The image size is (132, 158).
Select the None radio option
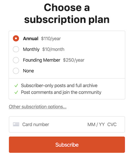click(x=16, y=71)
